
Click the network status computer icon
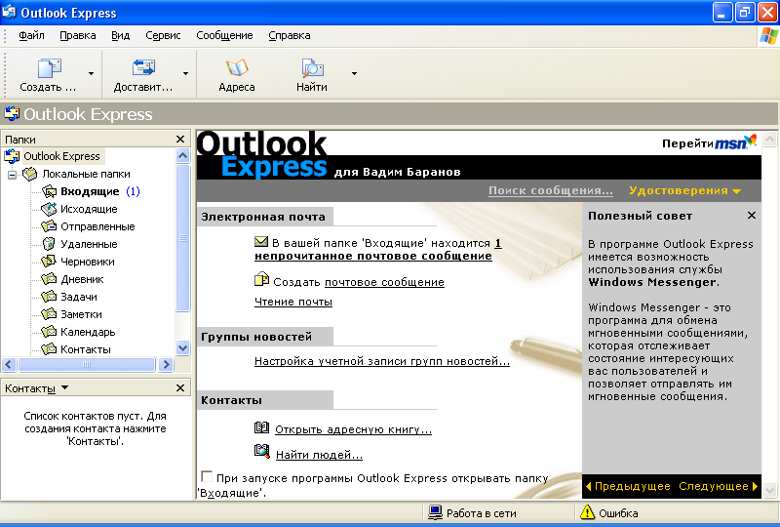[435, 512]
